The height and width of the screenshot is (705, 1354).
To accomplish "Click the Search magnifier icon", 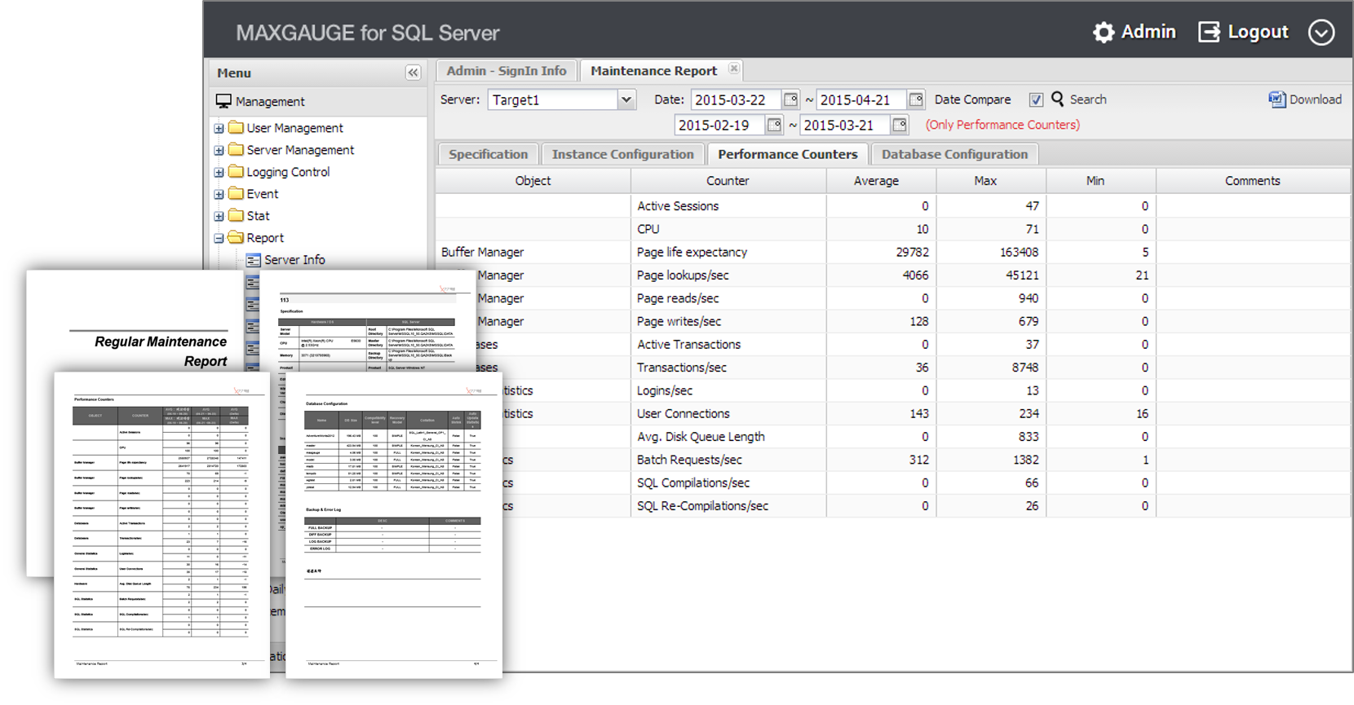I will (x=1057, y=99).
